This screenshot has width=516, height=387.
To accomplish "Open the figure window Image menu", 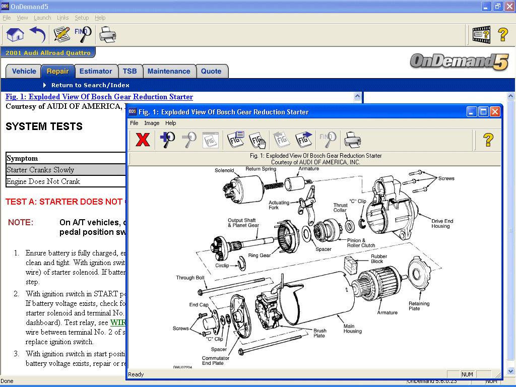I will tap(152, 123).
